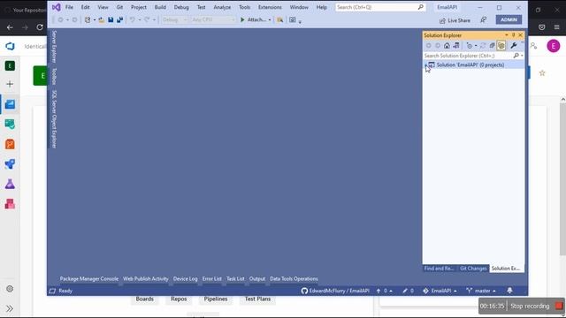The width and height of the screenshot is (566, 318).
Task: Open the Build menu
Action: click(160, 7)
